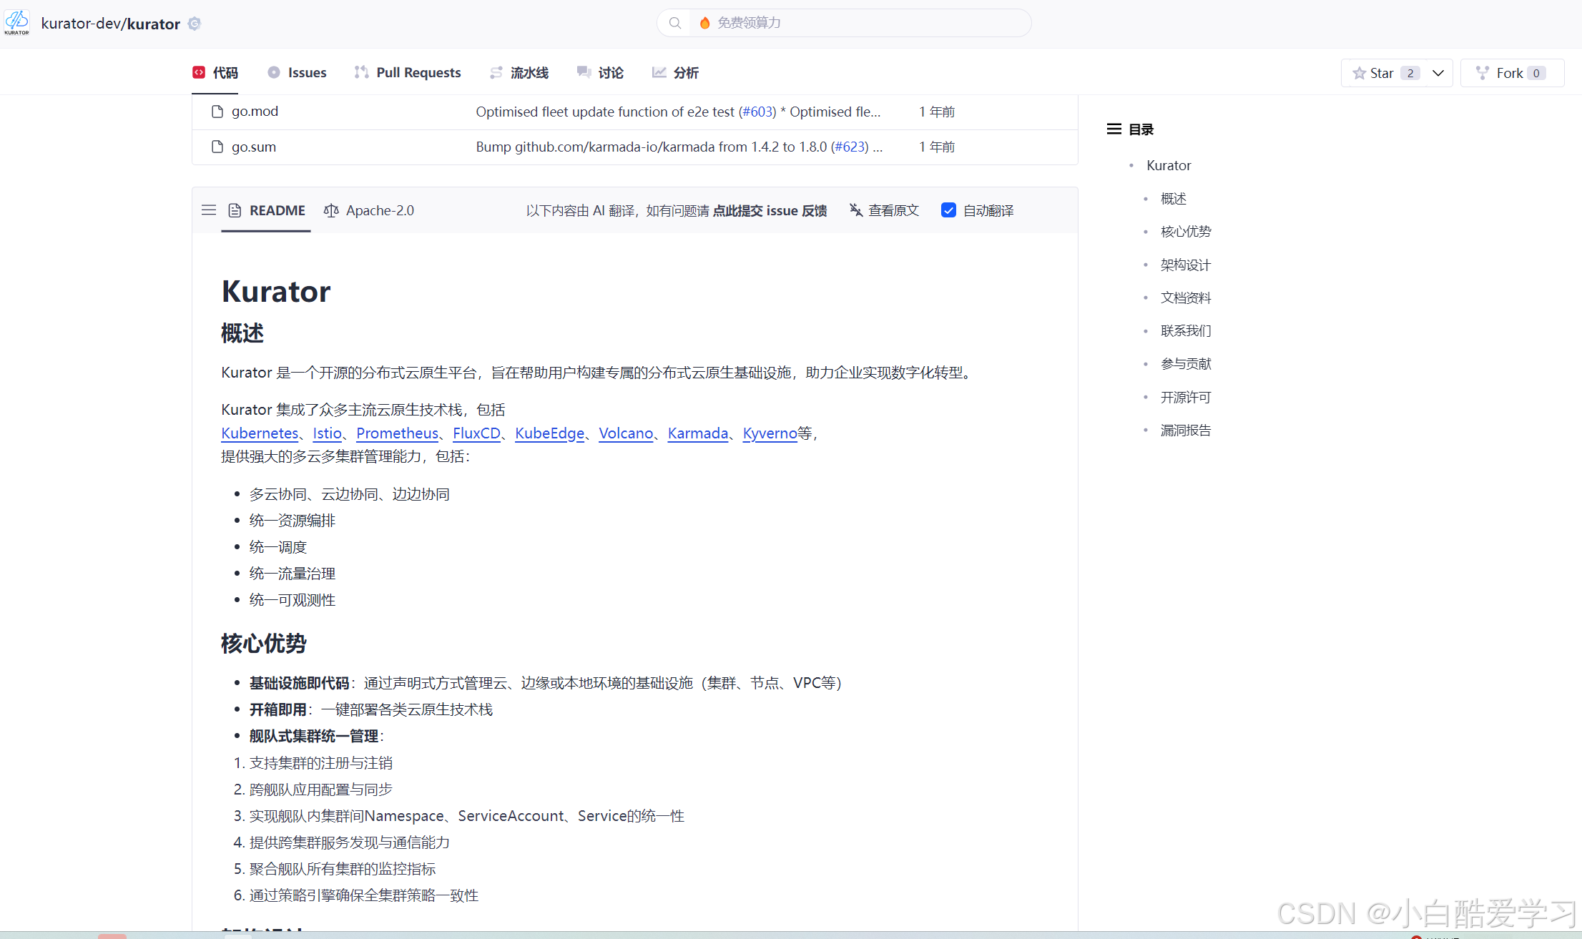Open the Prometheus link

(397, 433)
